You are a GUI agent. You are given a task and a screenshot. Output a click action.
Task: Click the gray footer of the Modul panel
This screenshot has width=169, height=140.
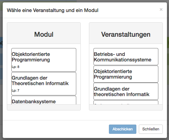coord(44,107)
